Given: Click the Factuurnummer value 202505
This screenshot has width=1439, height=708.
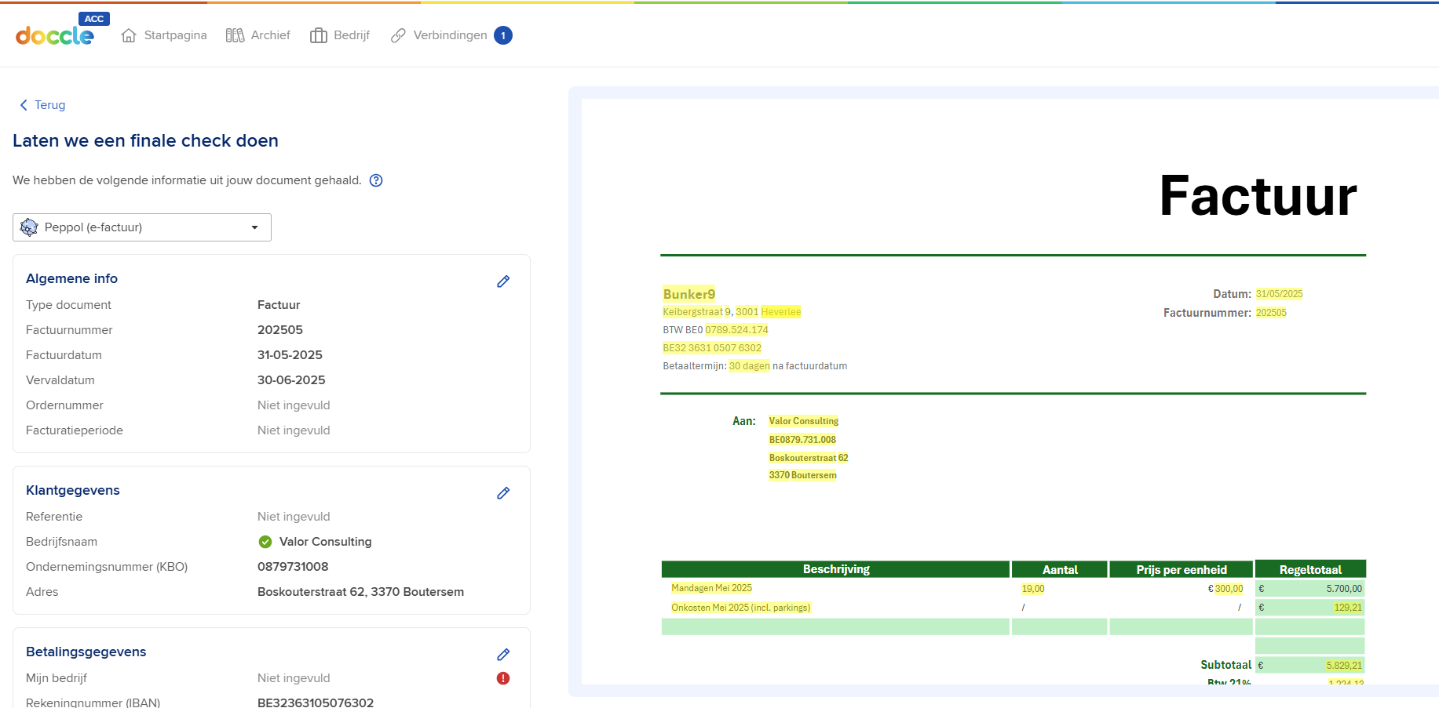Looking at the screenshot, I should [x=280, y=330].
